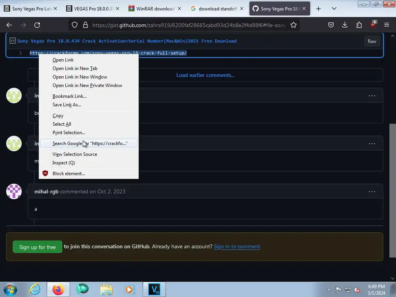Open the Firefox downloads panel
Screen dimensions: 396x297
pyautogui.click(x=345, y=25)
